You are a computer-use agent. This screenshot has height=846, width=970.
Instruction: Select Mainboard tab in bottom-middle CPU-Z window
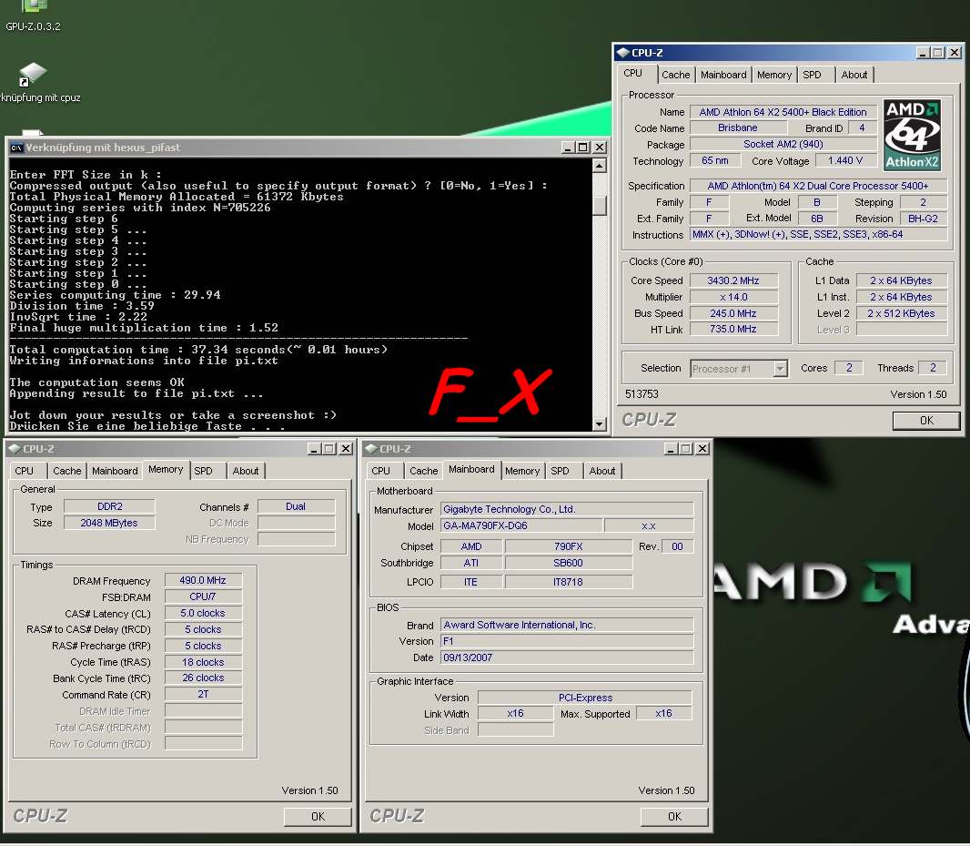471,470
